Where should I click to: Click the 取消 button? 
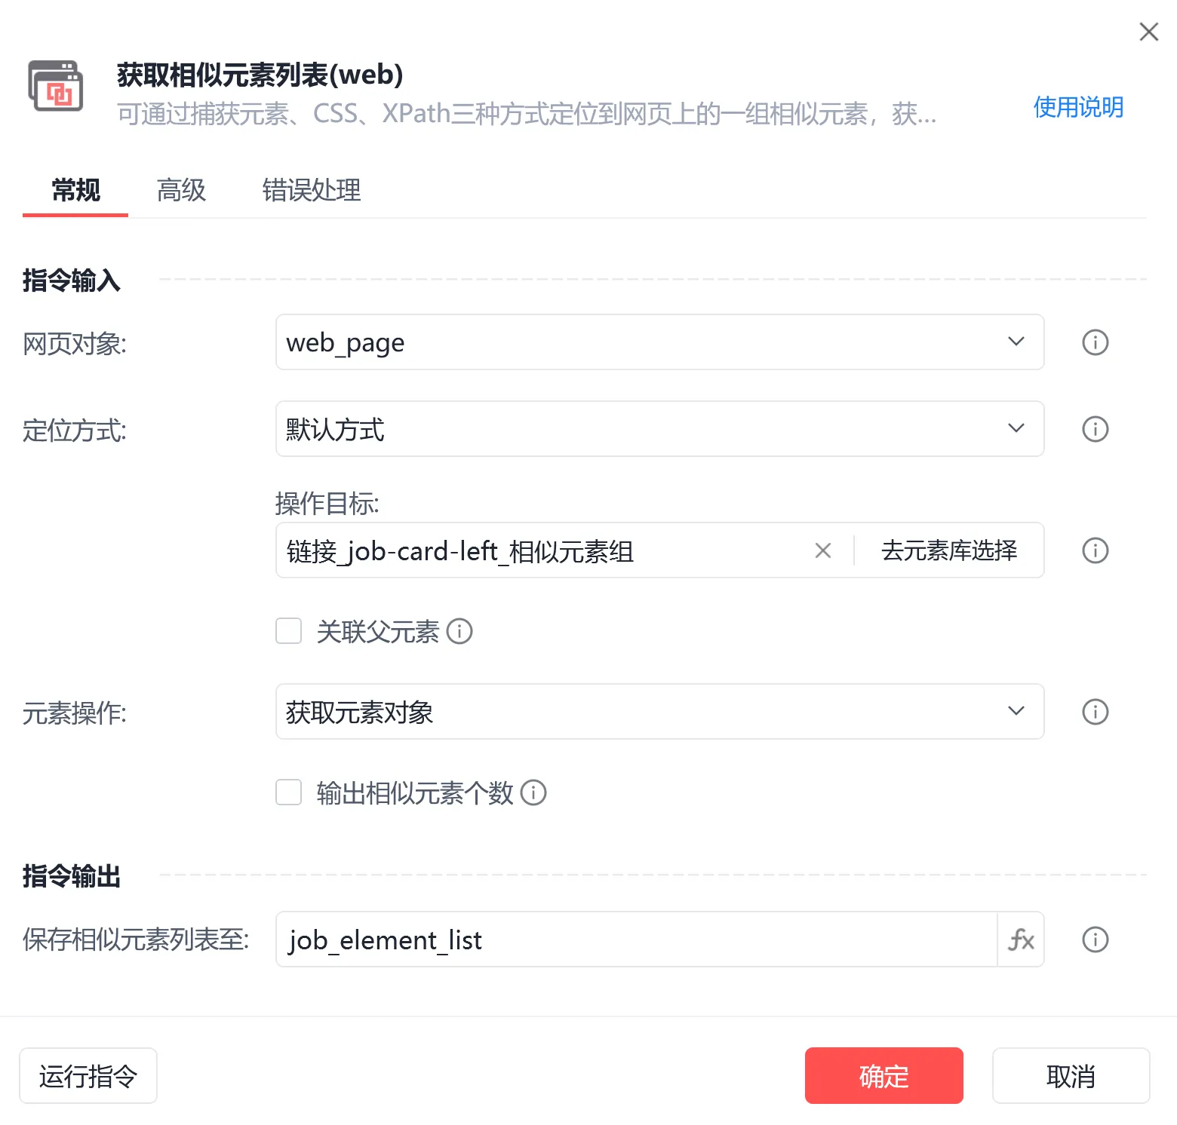(x=1071, y=1076)
